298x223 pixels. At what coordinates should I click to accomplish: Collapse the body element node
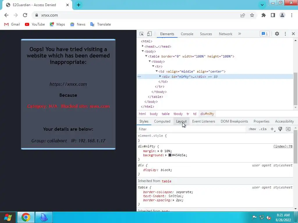click(x=143, y=51)
